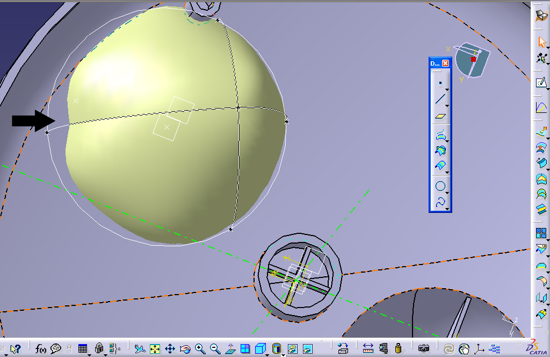Click the Sketcher icon in right toolbar
550x357 pixels.
pos(541,82)
